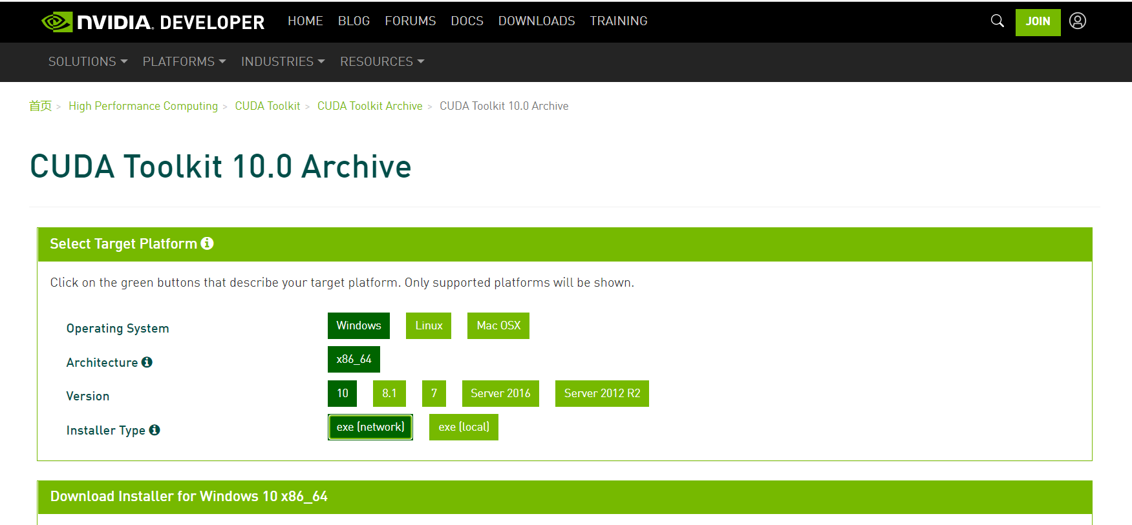Image resolution: width=1132 pixels, height=525 pixels.
Task: Click the 'Click on the green buttons' instruction text
Action: click(342, 282)
